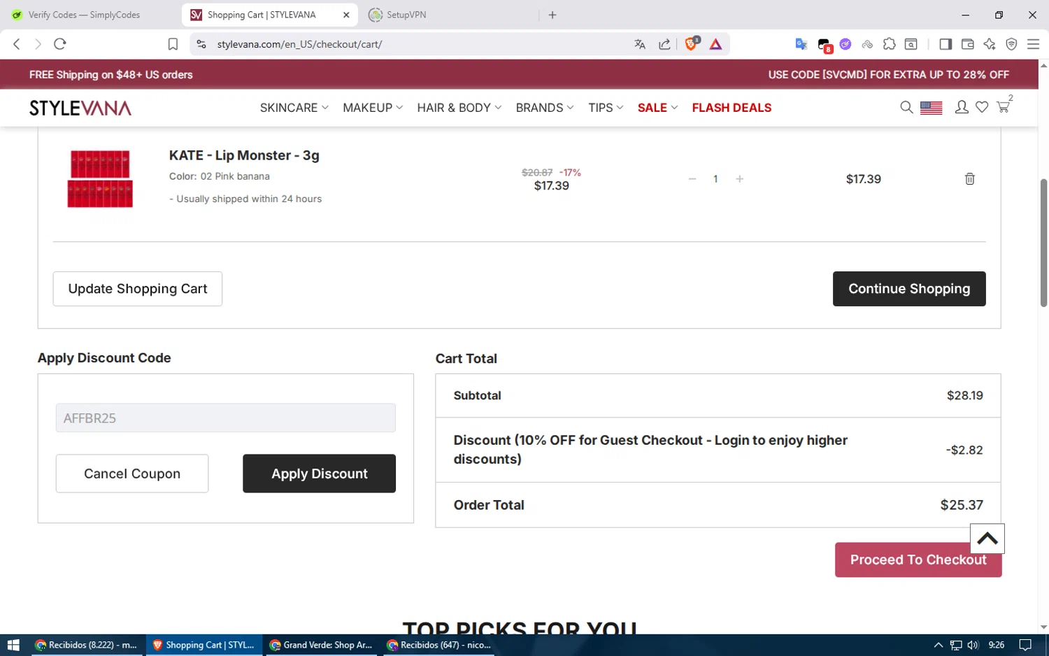The height and width of the screenshot is (656, 1049).
Task: Change region via the US flag icon
Action: pos(931,108)
